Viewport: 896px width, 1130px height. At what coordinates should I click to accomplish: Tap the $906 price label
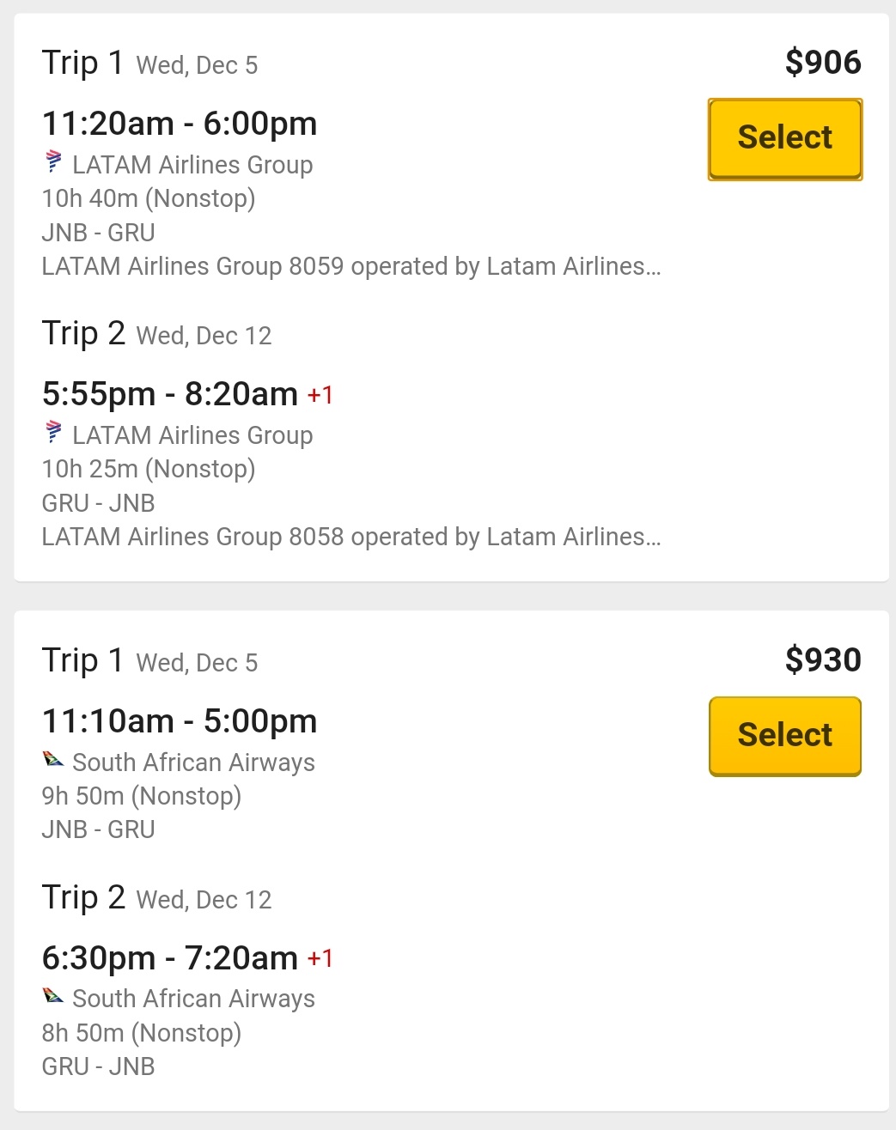822,63
